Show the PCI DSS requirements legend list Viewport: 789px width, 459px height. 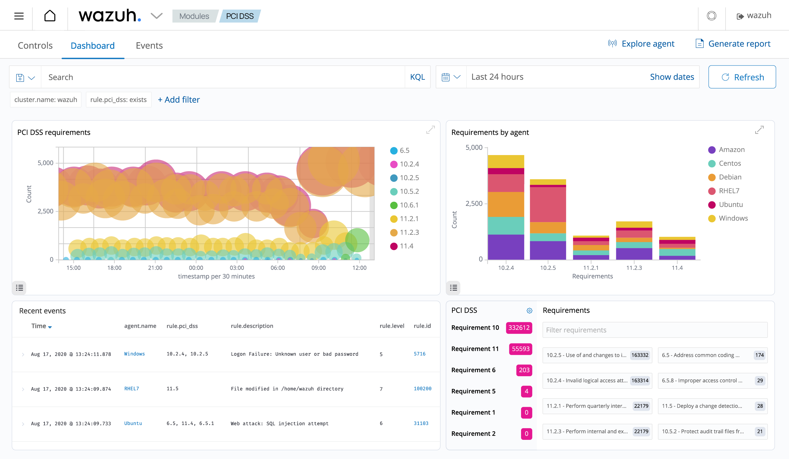[x=19, y=288]
